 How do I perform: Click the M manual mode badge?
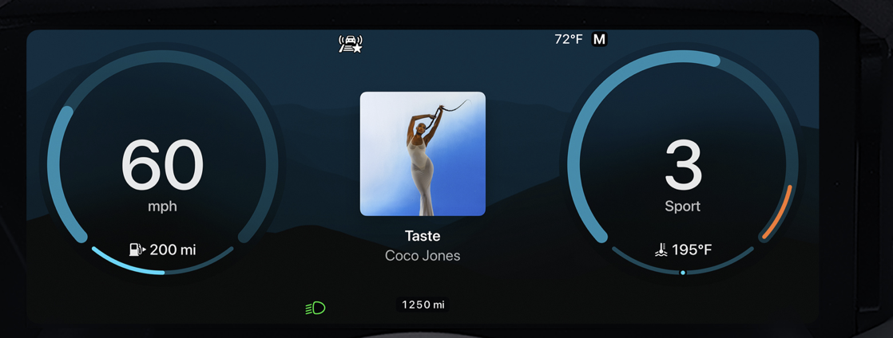pyautogui.click(x=599, y=39)
